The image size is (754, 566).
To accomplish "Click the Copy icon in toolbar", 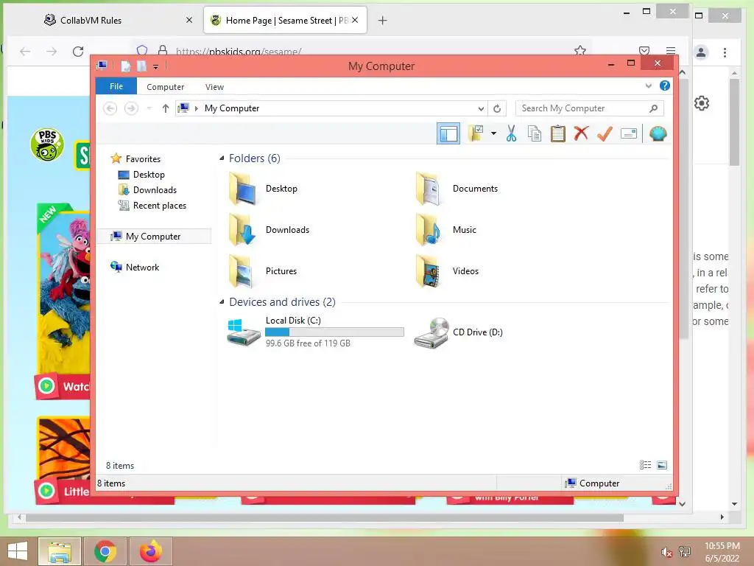I will click(x=535, y=133).
